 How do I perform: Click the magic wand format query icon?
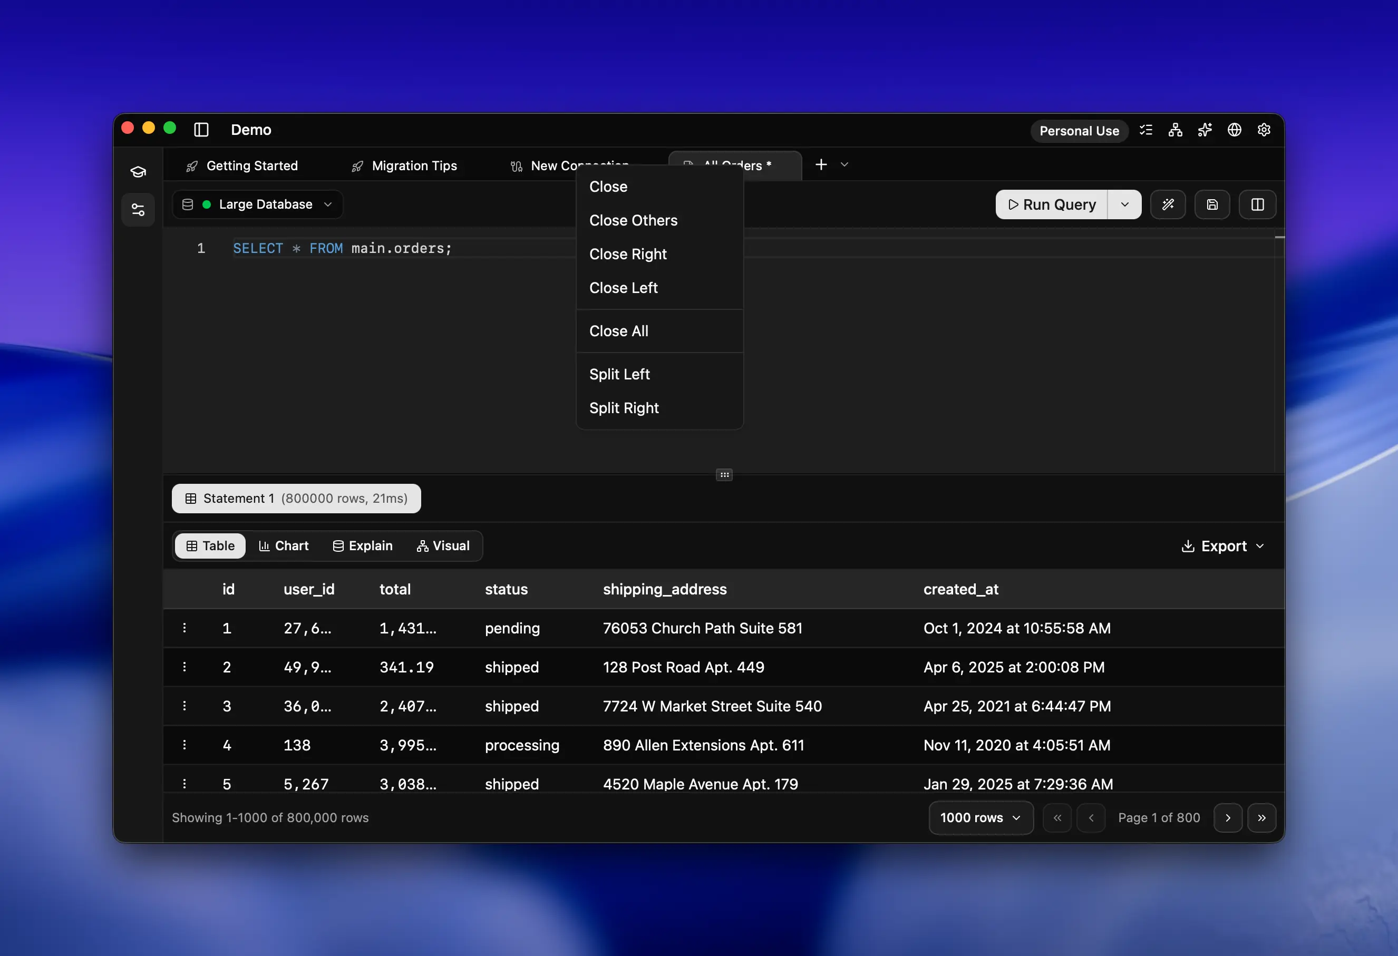(x=1169, y=204)
